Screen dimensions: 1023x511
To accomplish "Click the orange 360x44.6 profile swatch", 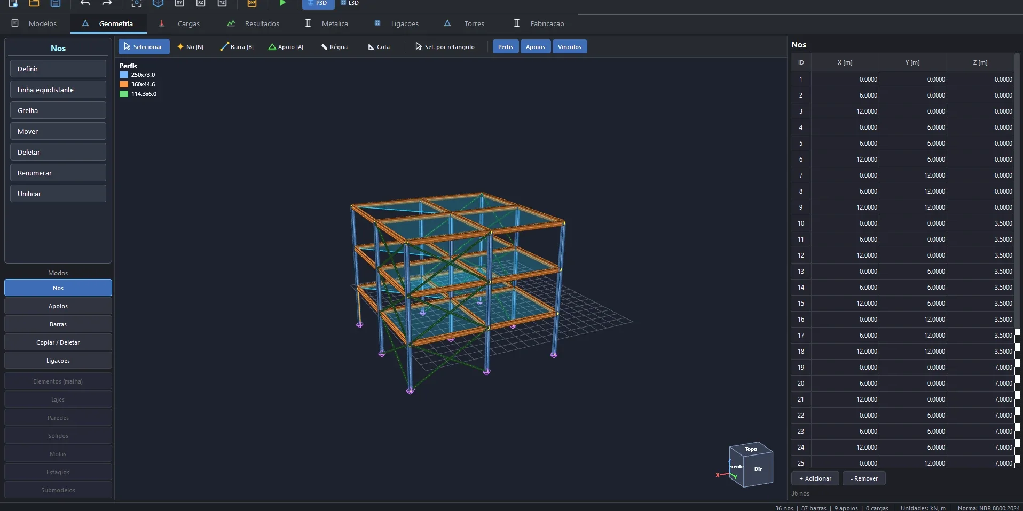I will click(x=124, y=84).
